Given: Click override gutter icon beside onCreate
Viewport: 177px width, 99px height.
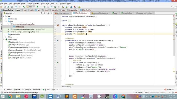Looking at the screenshot, I should point(58,40).
